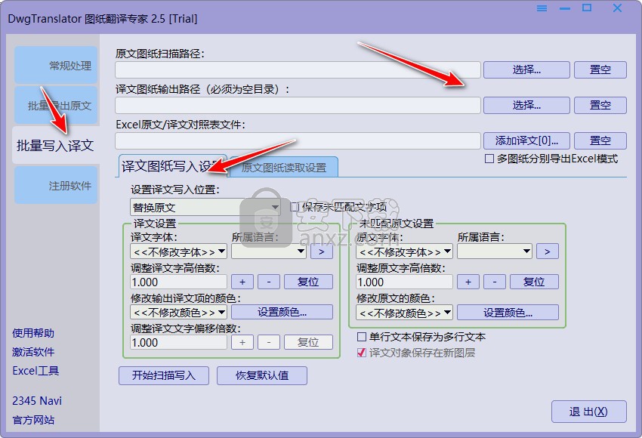Open the 激活软件 link

(x=33, y=352)
